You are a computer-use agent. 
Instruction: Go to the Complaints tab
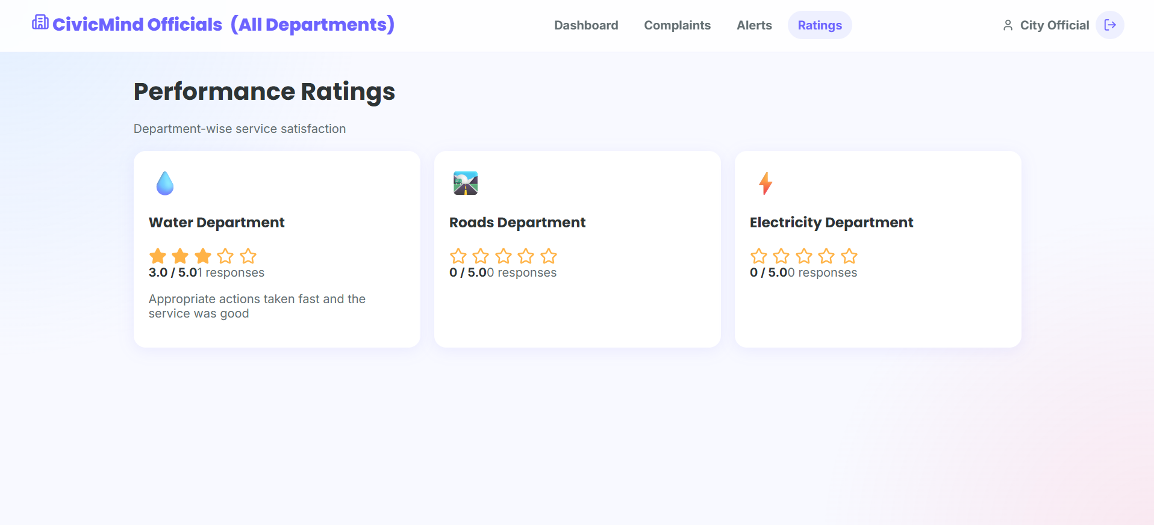pyautogui.click(x=677, y=25)
